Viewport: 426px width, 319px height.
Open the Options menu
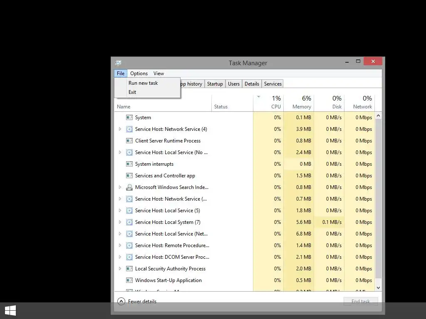pyautogui.click(x=139, y=74)
